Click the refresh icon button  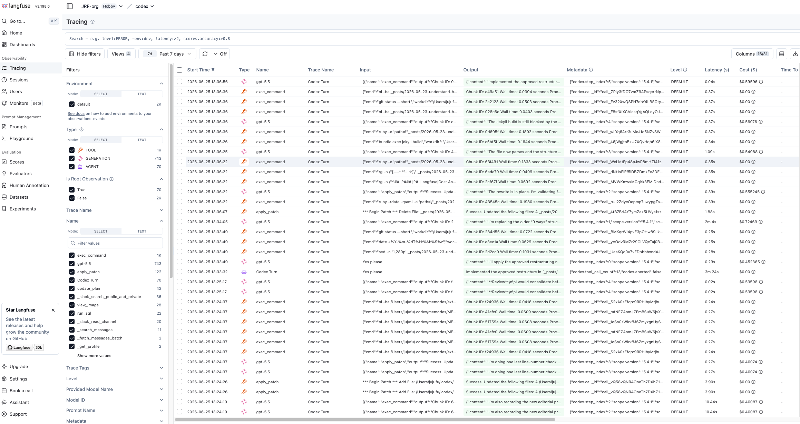pyautogui.click(x=205, y=54)
